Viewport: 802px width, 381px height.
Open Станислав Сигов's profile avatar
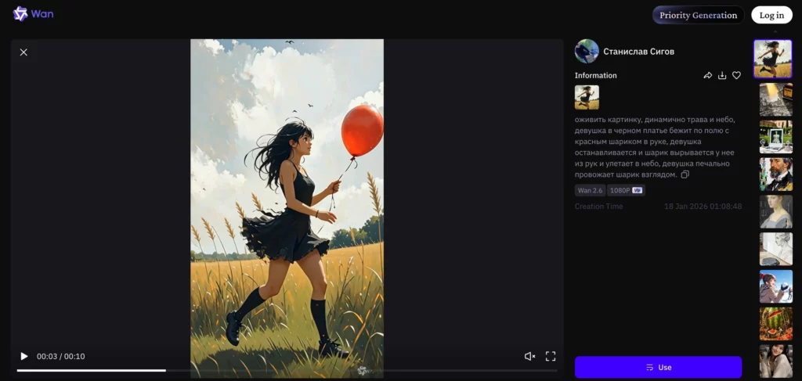tap(587, 52)
